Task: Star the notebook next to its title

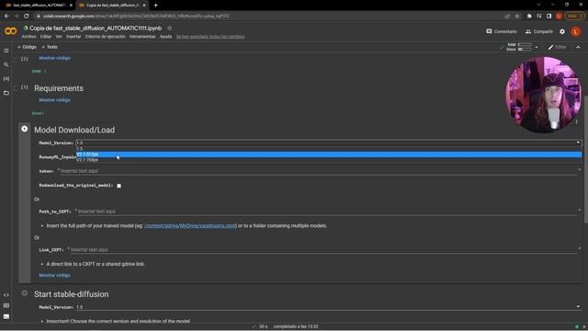Action: point(169,29)
